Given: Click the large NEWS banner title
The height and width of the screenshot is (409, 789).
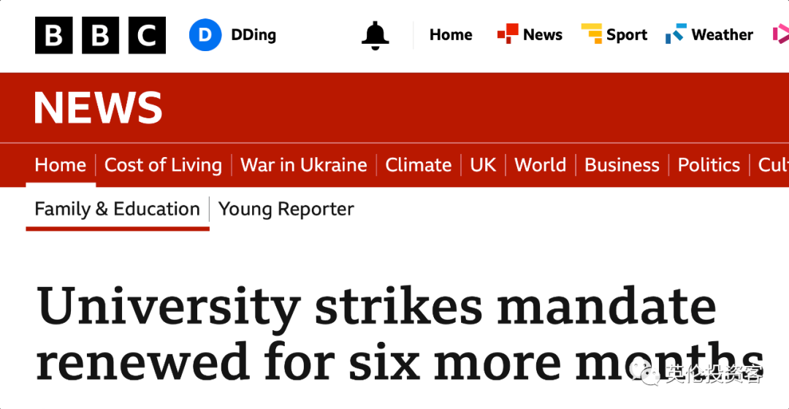Looking at the screenshot, I should [98, 107].
